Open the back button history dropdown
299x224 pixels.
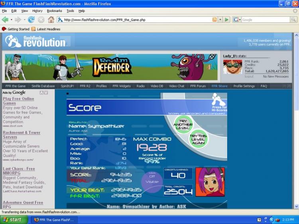click(x=12, y=20)
